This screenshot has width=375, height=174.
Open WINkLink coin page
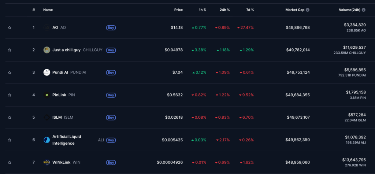[62, 162]
